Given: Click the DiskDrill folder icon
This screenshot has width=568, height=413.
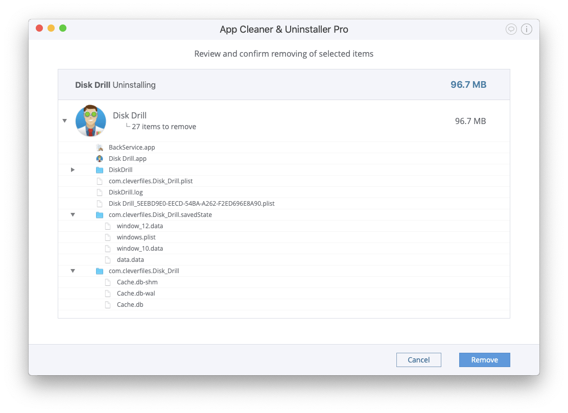Looking at the screenshot, I should (x=100, y=170).
